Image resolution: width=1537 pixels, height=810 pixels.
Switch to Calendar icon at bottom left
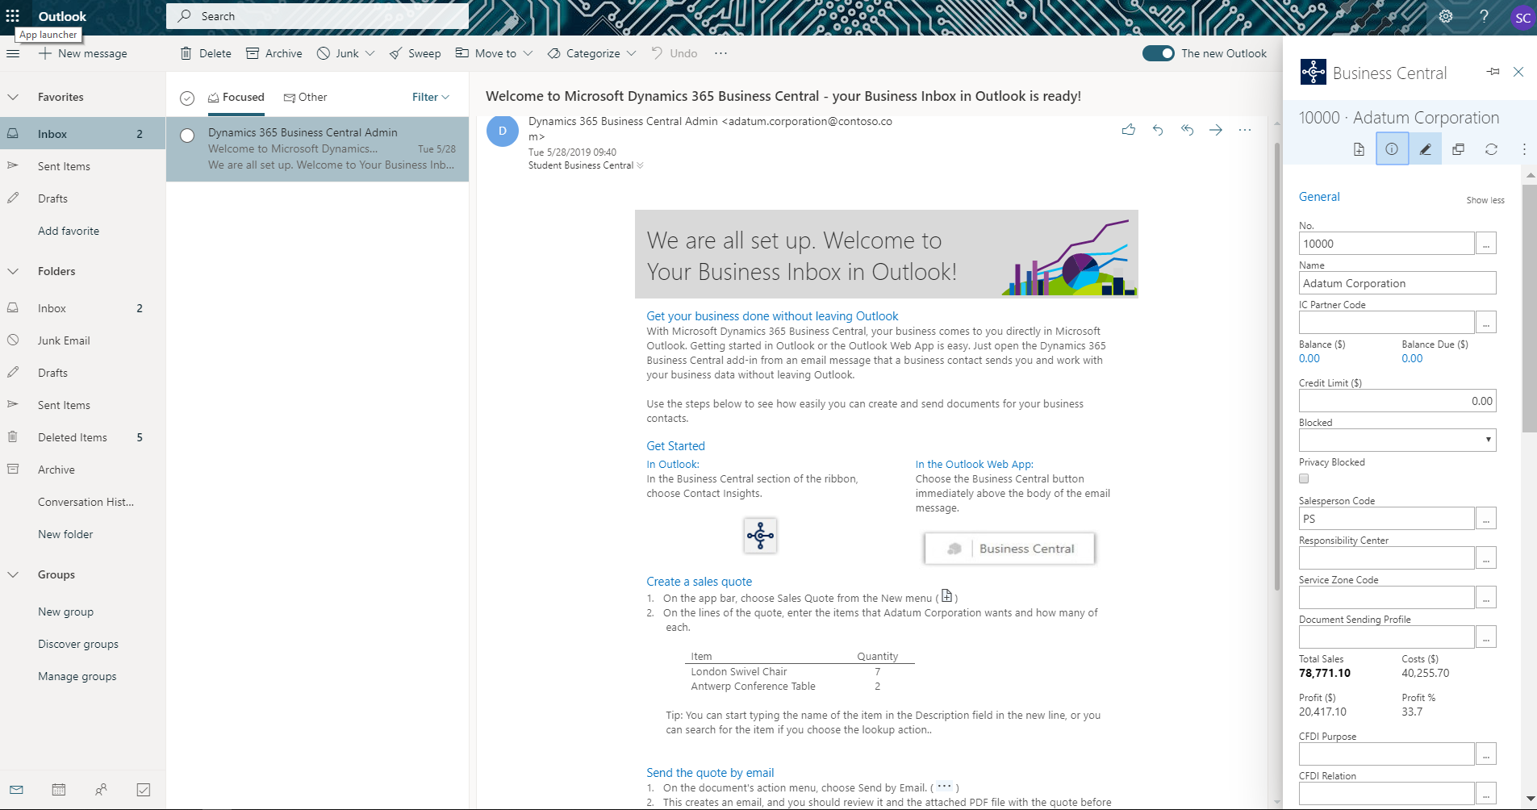tap(59, 790)
